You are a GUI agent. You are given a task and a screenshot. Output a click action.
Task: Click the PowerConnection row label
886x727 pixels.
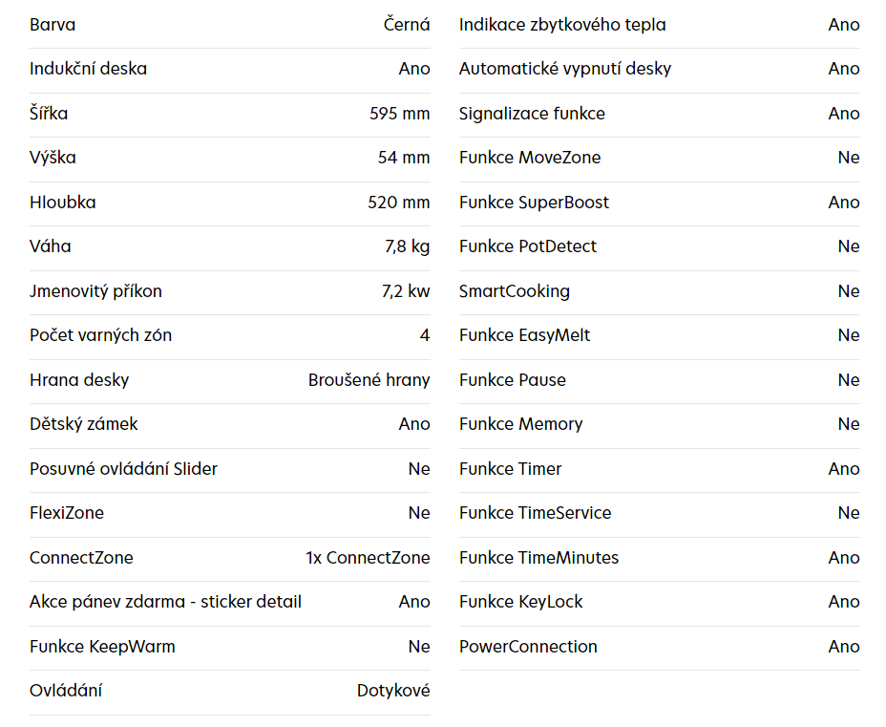tap(528, 647)
